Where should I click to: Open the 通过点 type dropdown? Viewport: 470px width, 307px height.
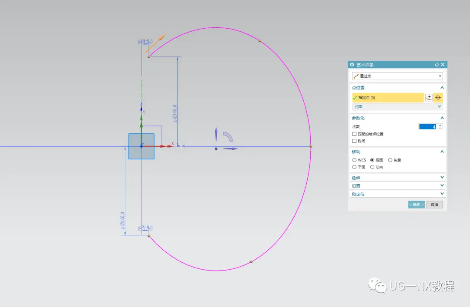click(397, 76)
